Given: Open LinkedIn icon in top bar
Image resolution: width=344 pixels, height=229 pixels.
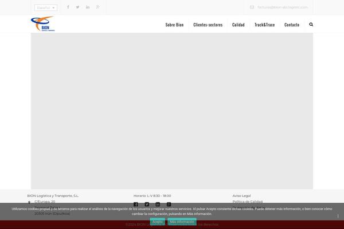Looking at the screenshot, I should click(88, 7).
